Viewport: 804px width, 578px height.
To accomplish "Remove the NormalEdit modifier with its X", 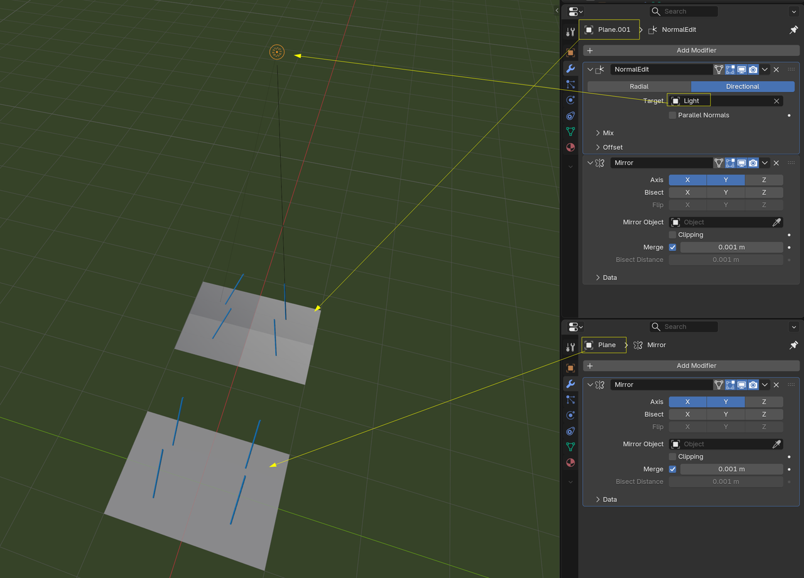I will (776, 70).
